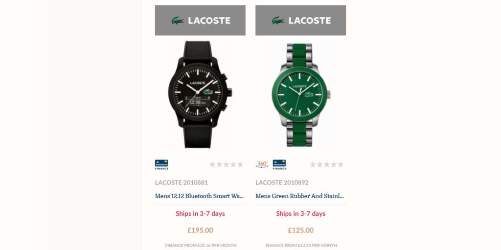Open the green Lacoste watch image
501x250 pixels.
[x=301, y=95]
